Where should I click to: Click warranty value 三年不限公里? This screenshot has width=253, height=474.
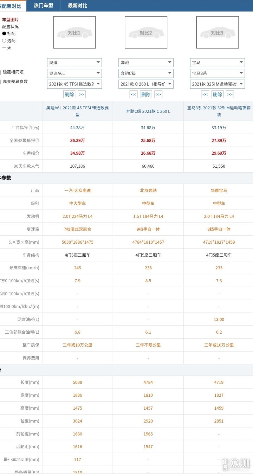(x=148, y=345)
